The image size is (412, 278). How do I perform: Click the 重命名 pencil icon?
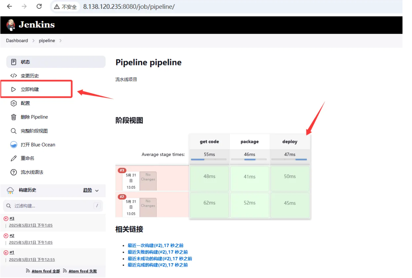click(14, 158)
